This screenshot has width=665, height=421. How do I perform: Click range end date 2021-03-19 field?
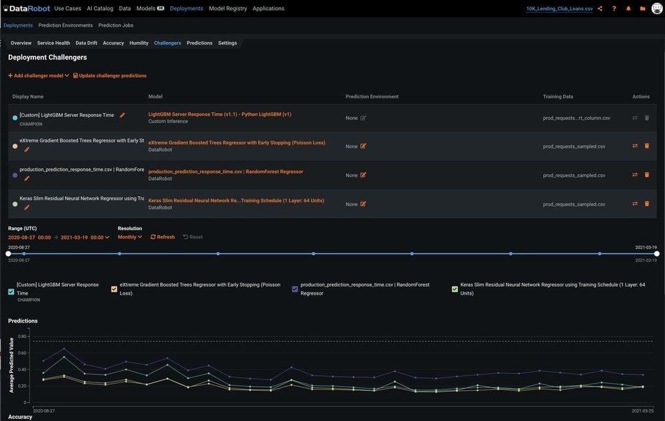click(82, 237)
